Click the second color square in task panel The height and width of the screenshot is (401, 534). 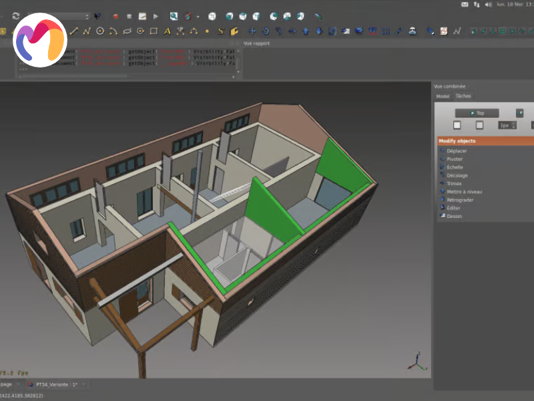479,125
